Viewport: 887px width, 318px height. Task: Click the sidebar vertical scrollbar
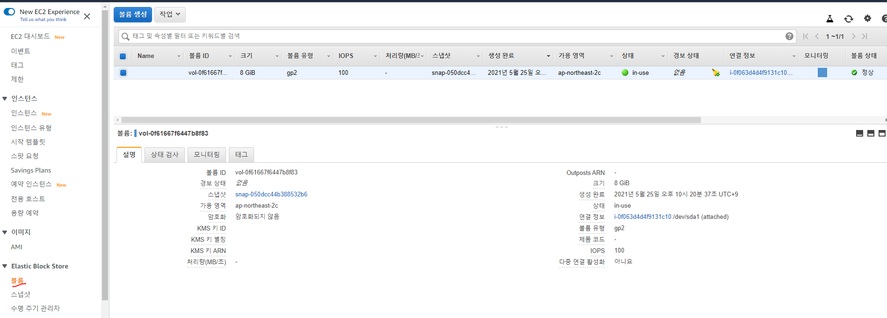(105, 154)
